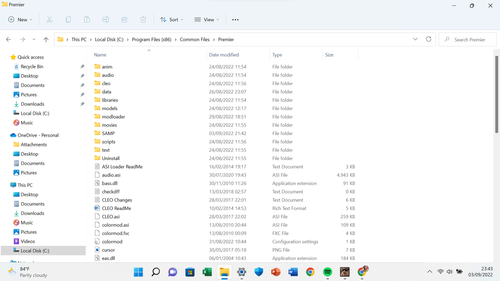The image size is (500, 281).
Task: Open taskbar Search magnifier
Action: tap(155, 272)
